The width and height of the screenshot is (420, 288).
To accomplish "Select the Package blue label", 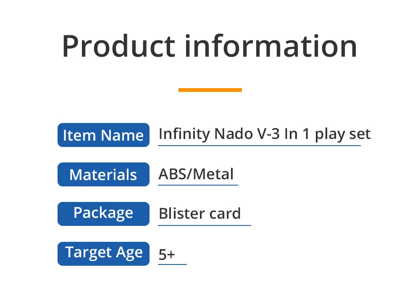I will [103, 214].
